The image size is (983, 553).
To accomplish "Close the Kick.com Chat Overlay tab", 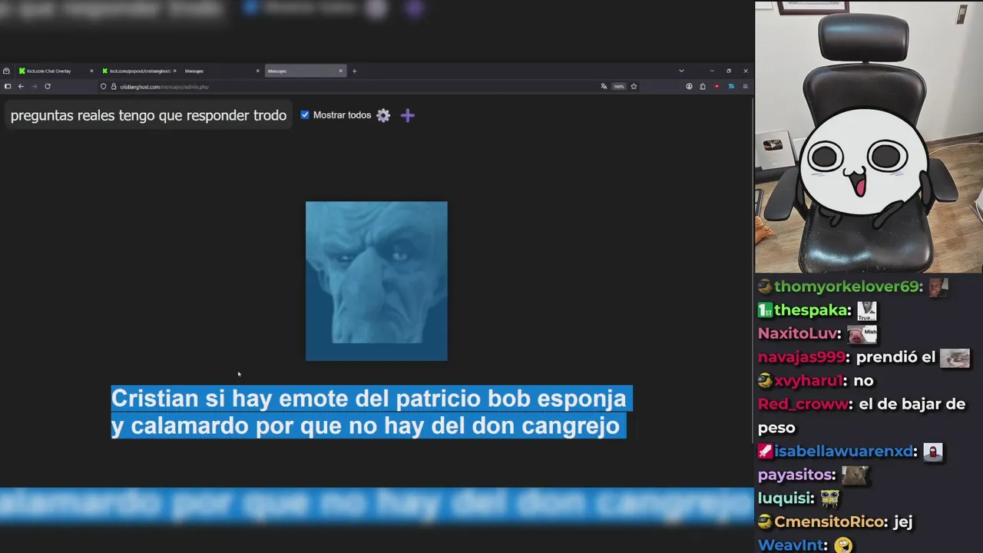I will (x=91, y=71).
